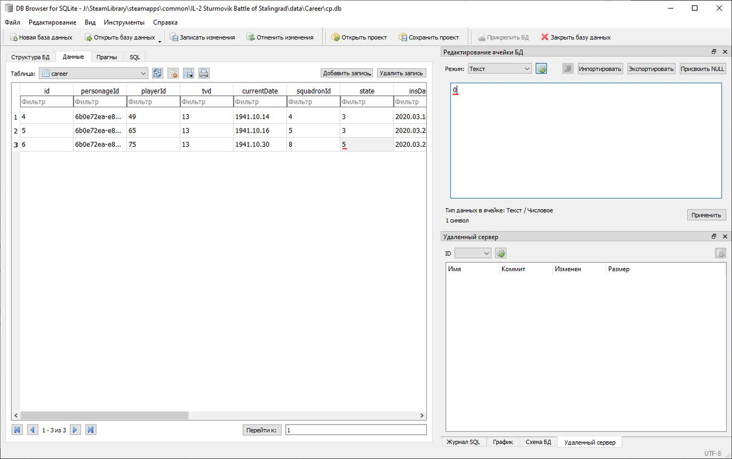Click the Применить button
Screen dimensions: 732x459
[x=706, y=215]
